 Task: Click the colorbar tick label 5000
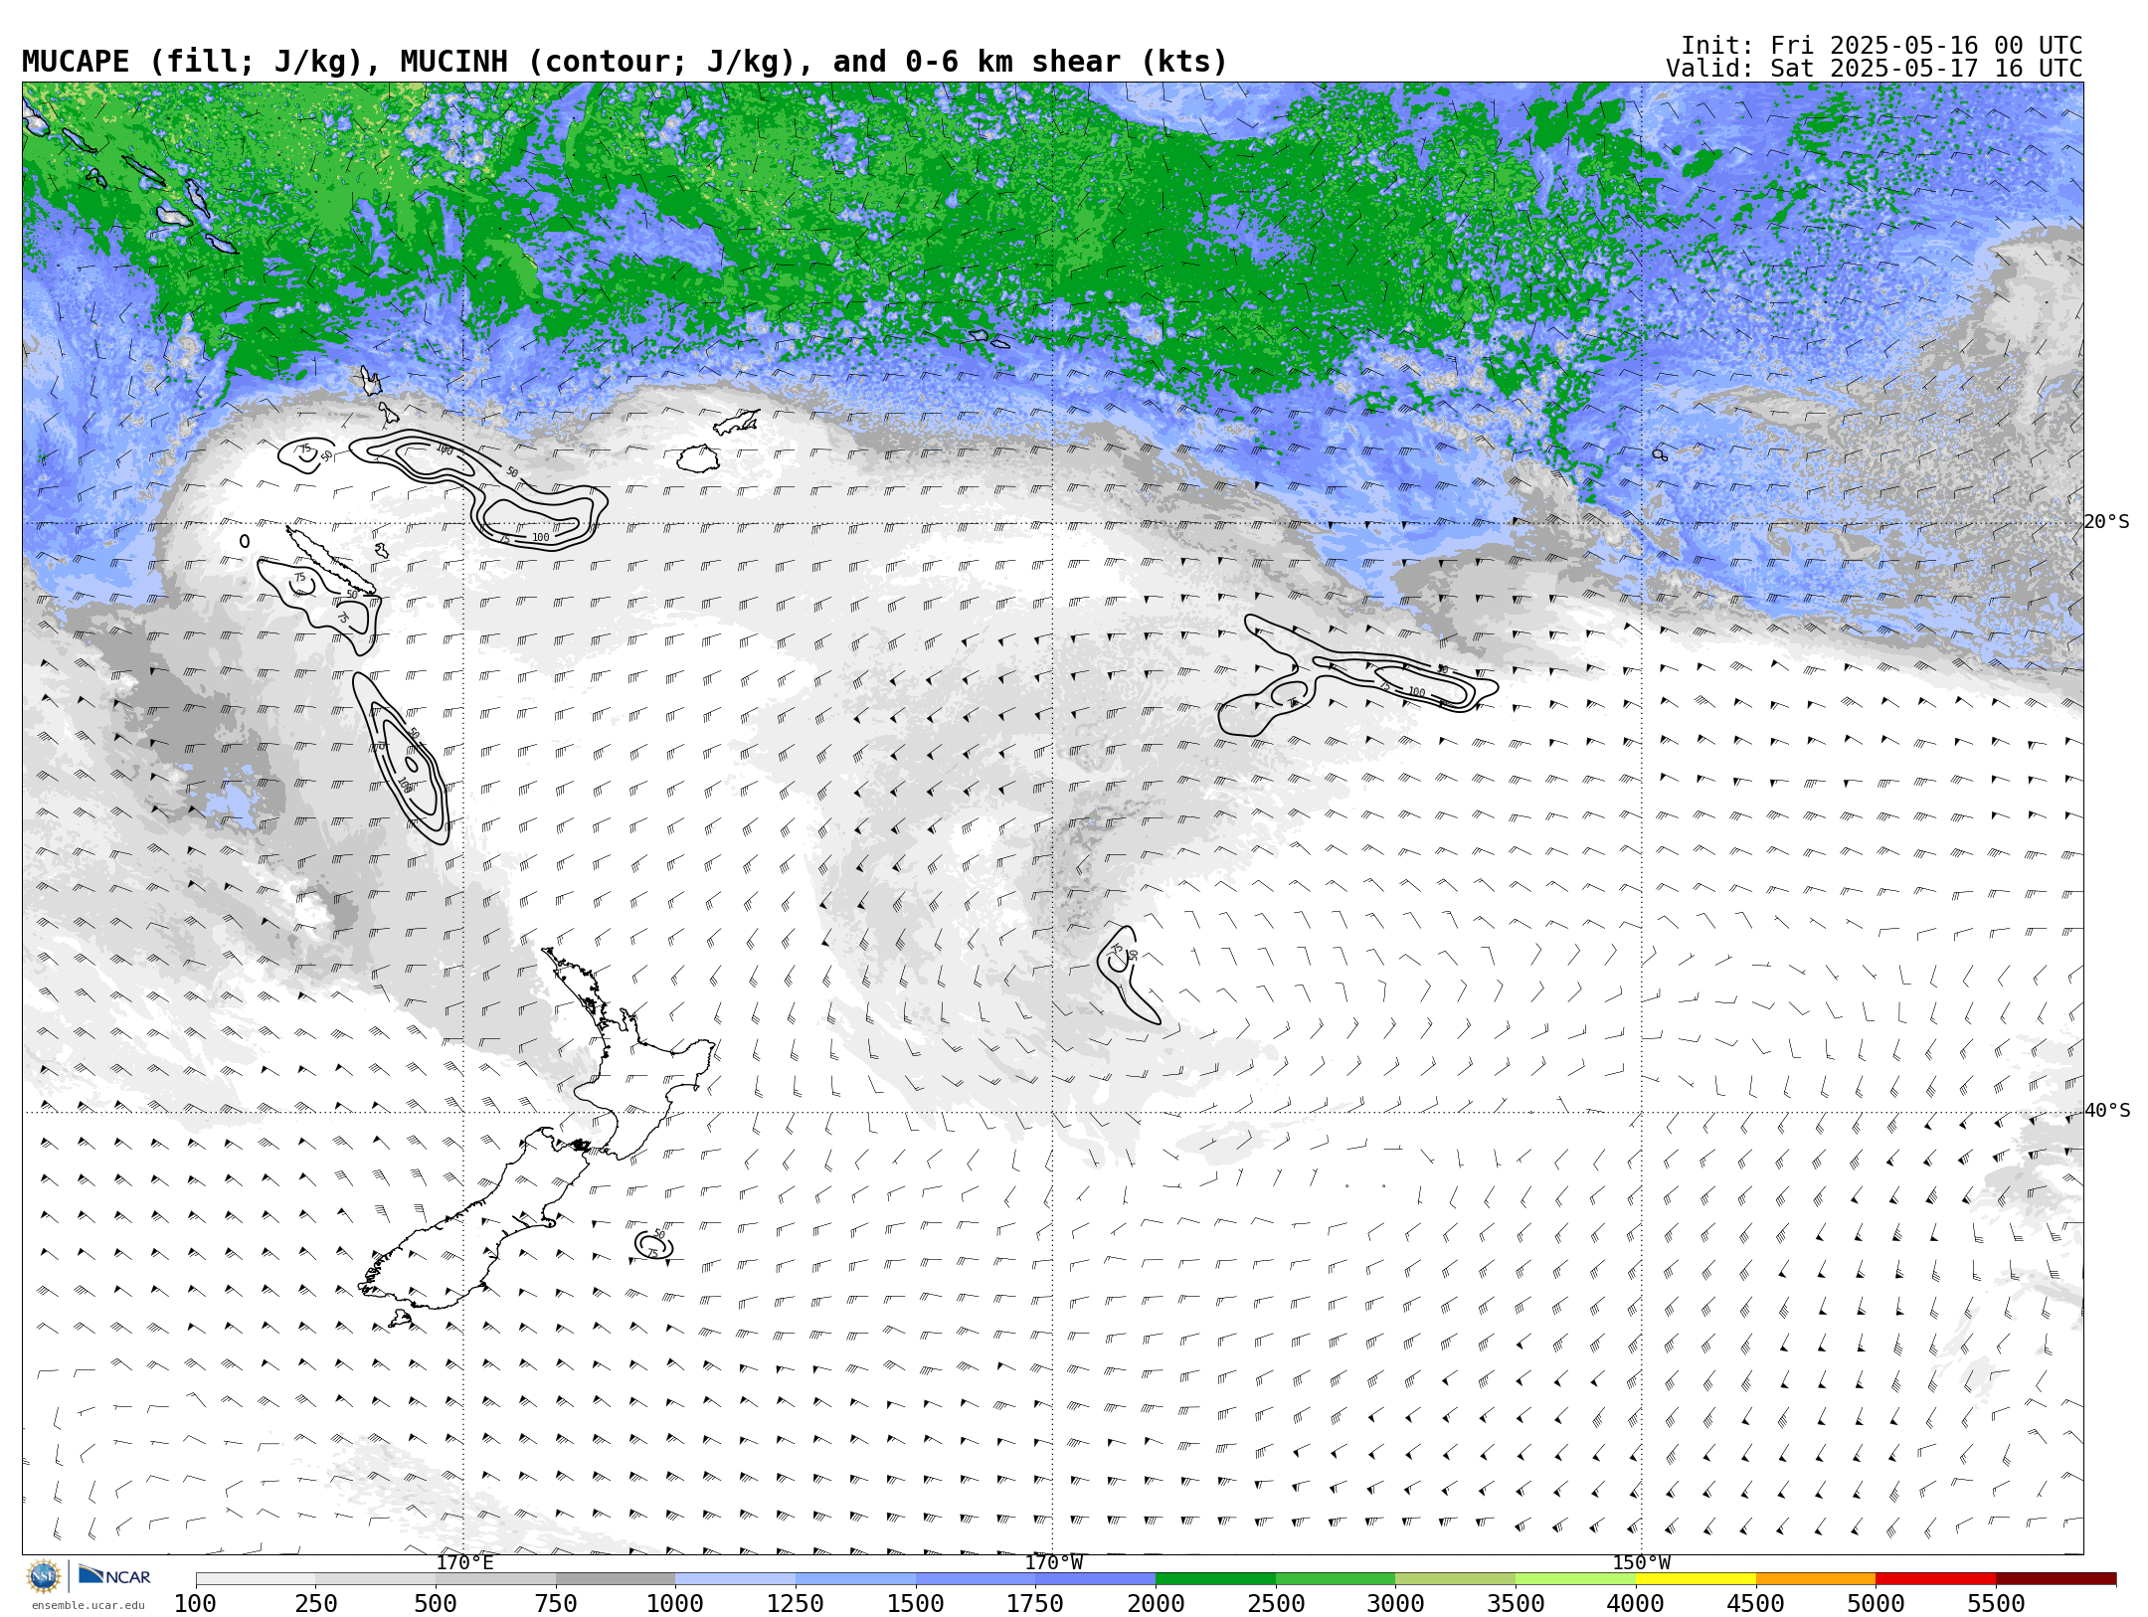pyautogui.click(x=1876, y=1604)
